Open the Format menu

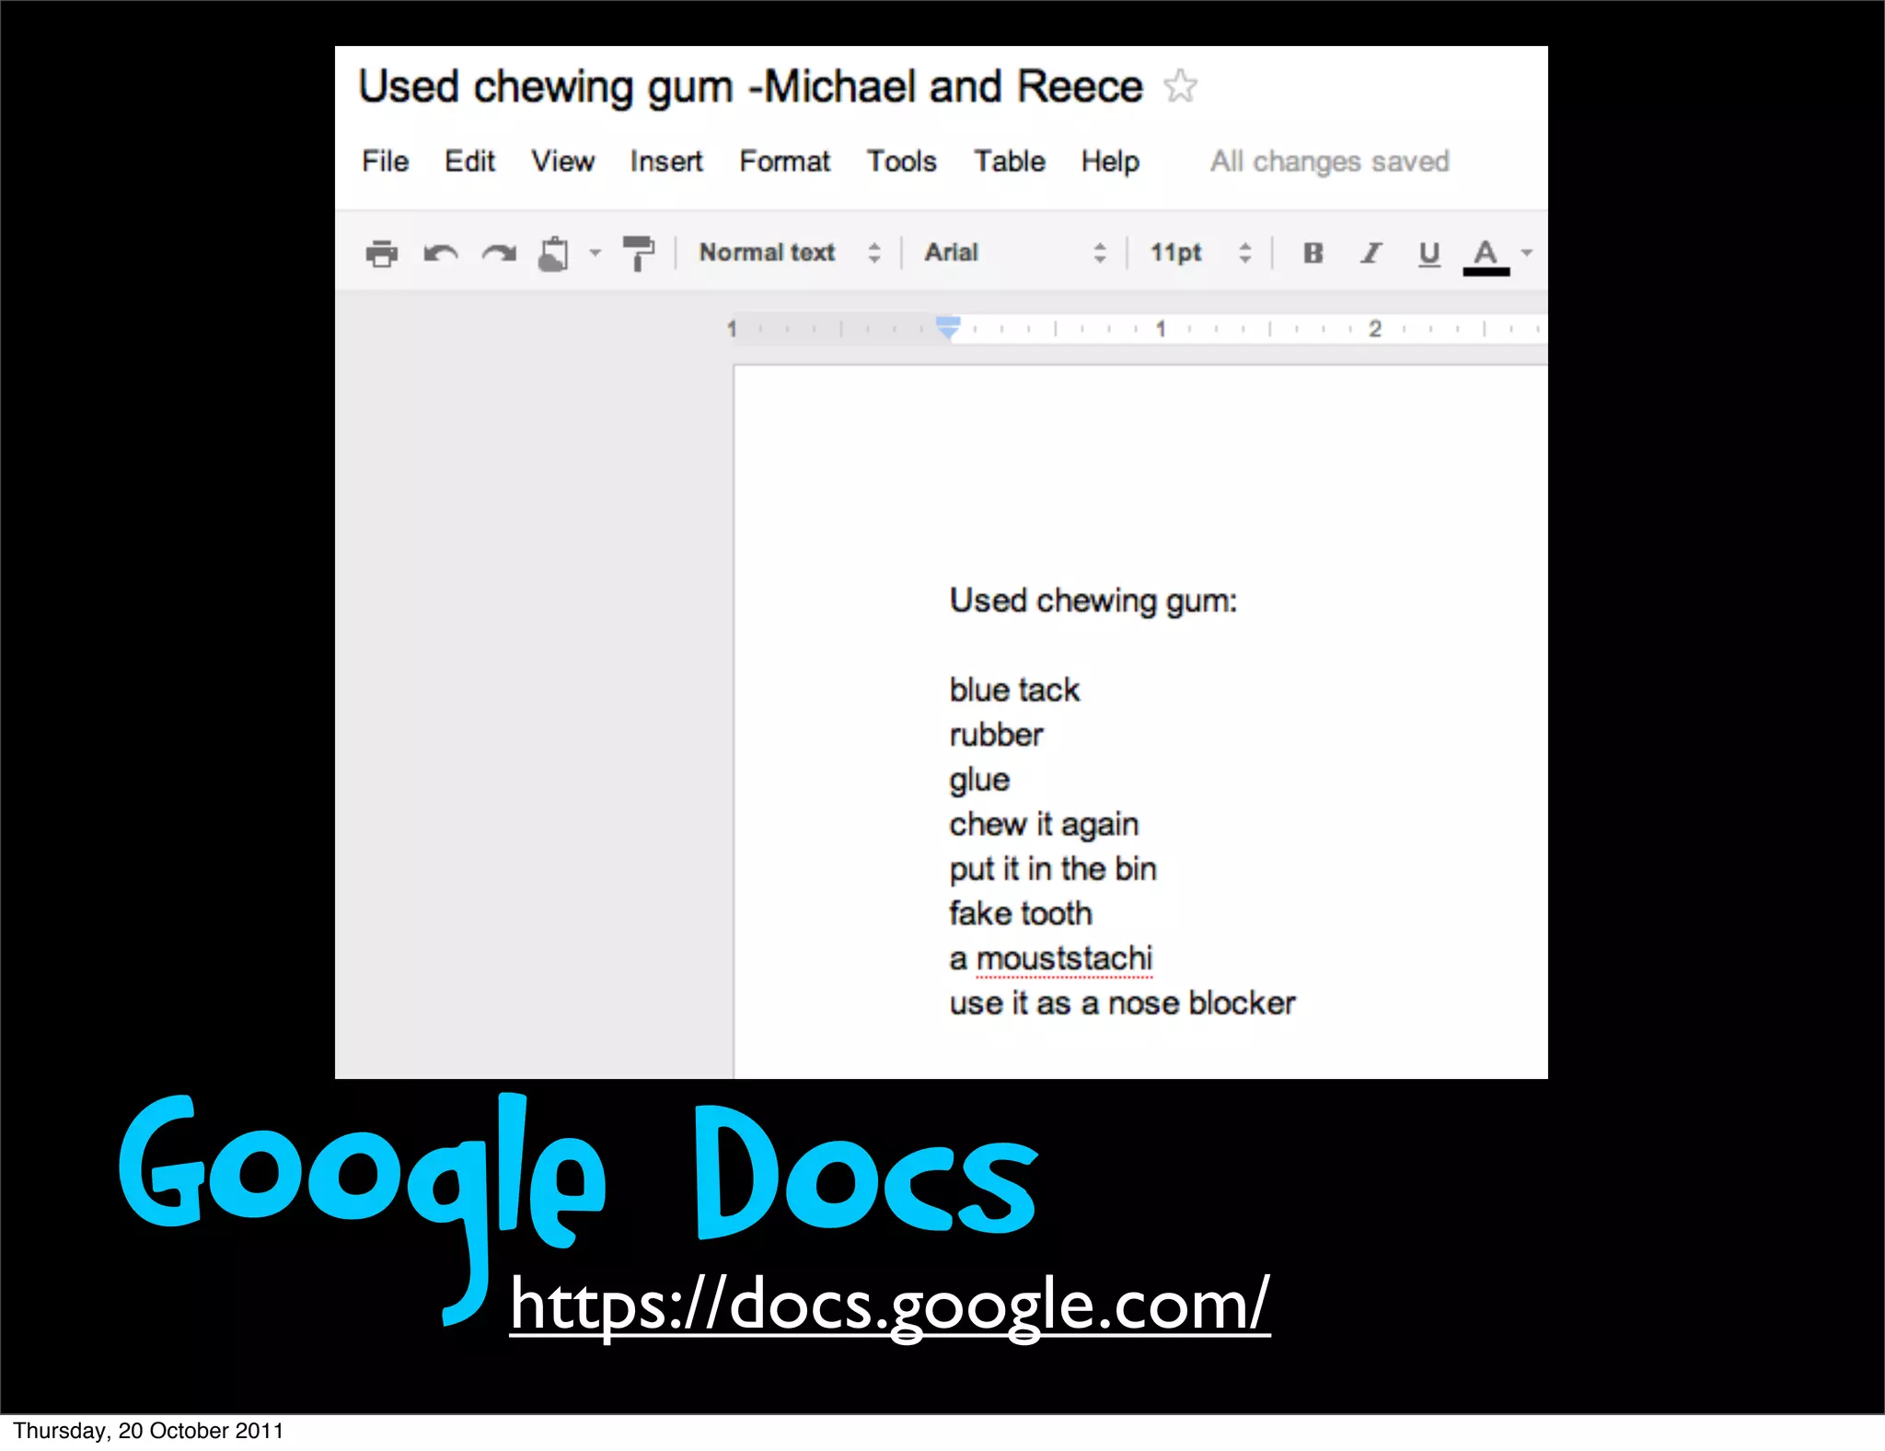click(784, 161)
